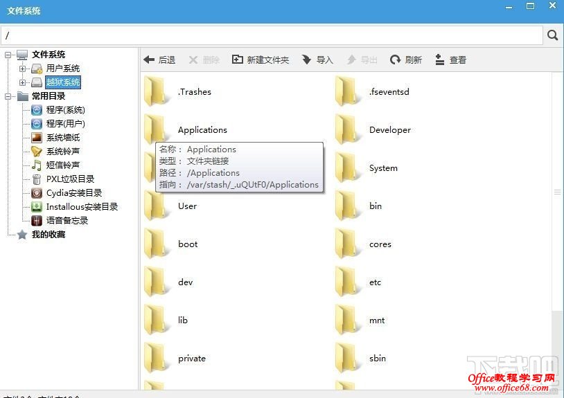Select the sbin folder name
The height and width of the screenshot is (398, 564).
[378, 359]
